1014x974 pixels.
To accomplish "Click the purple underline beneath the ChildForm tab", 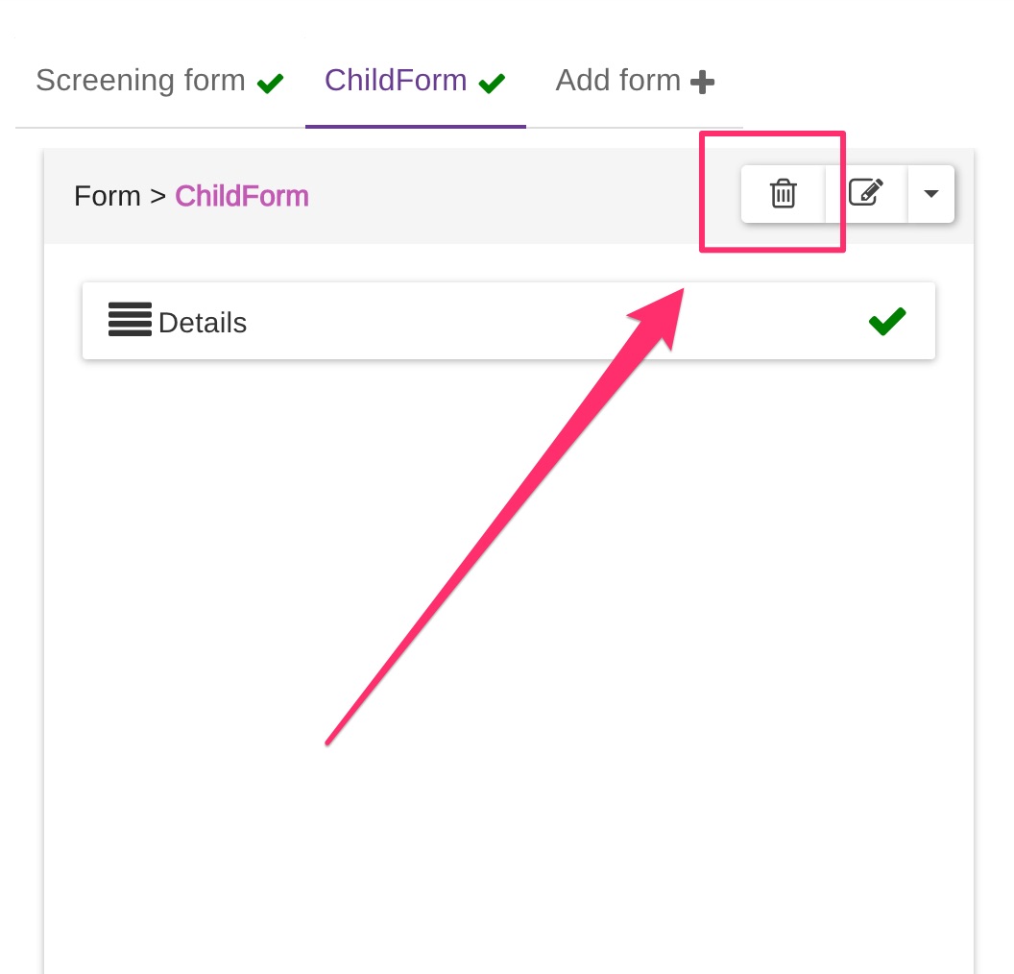I will (x=416, y=126).
